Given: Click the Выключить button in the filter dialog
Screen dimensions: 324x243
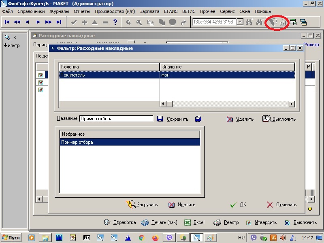Looking at the screenshot, I should point(279,119).
